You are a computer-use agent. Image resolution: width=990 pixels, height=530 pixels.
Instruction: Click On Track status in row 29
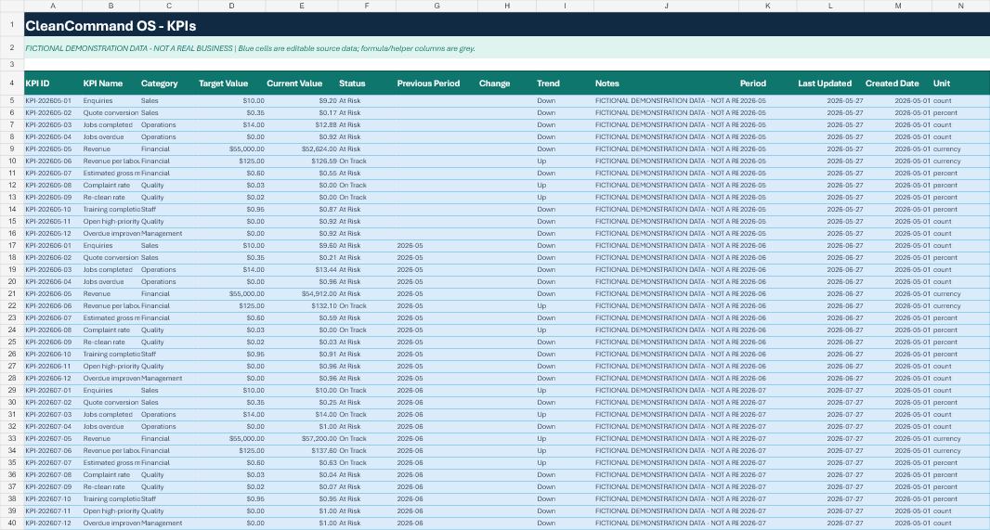coord(367,391)
